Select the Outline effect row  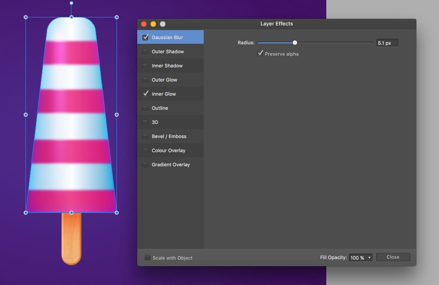click(170, 108)
